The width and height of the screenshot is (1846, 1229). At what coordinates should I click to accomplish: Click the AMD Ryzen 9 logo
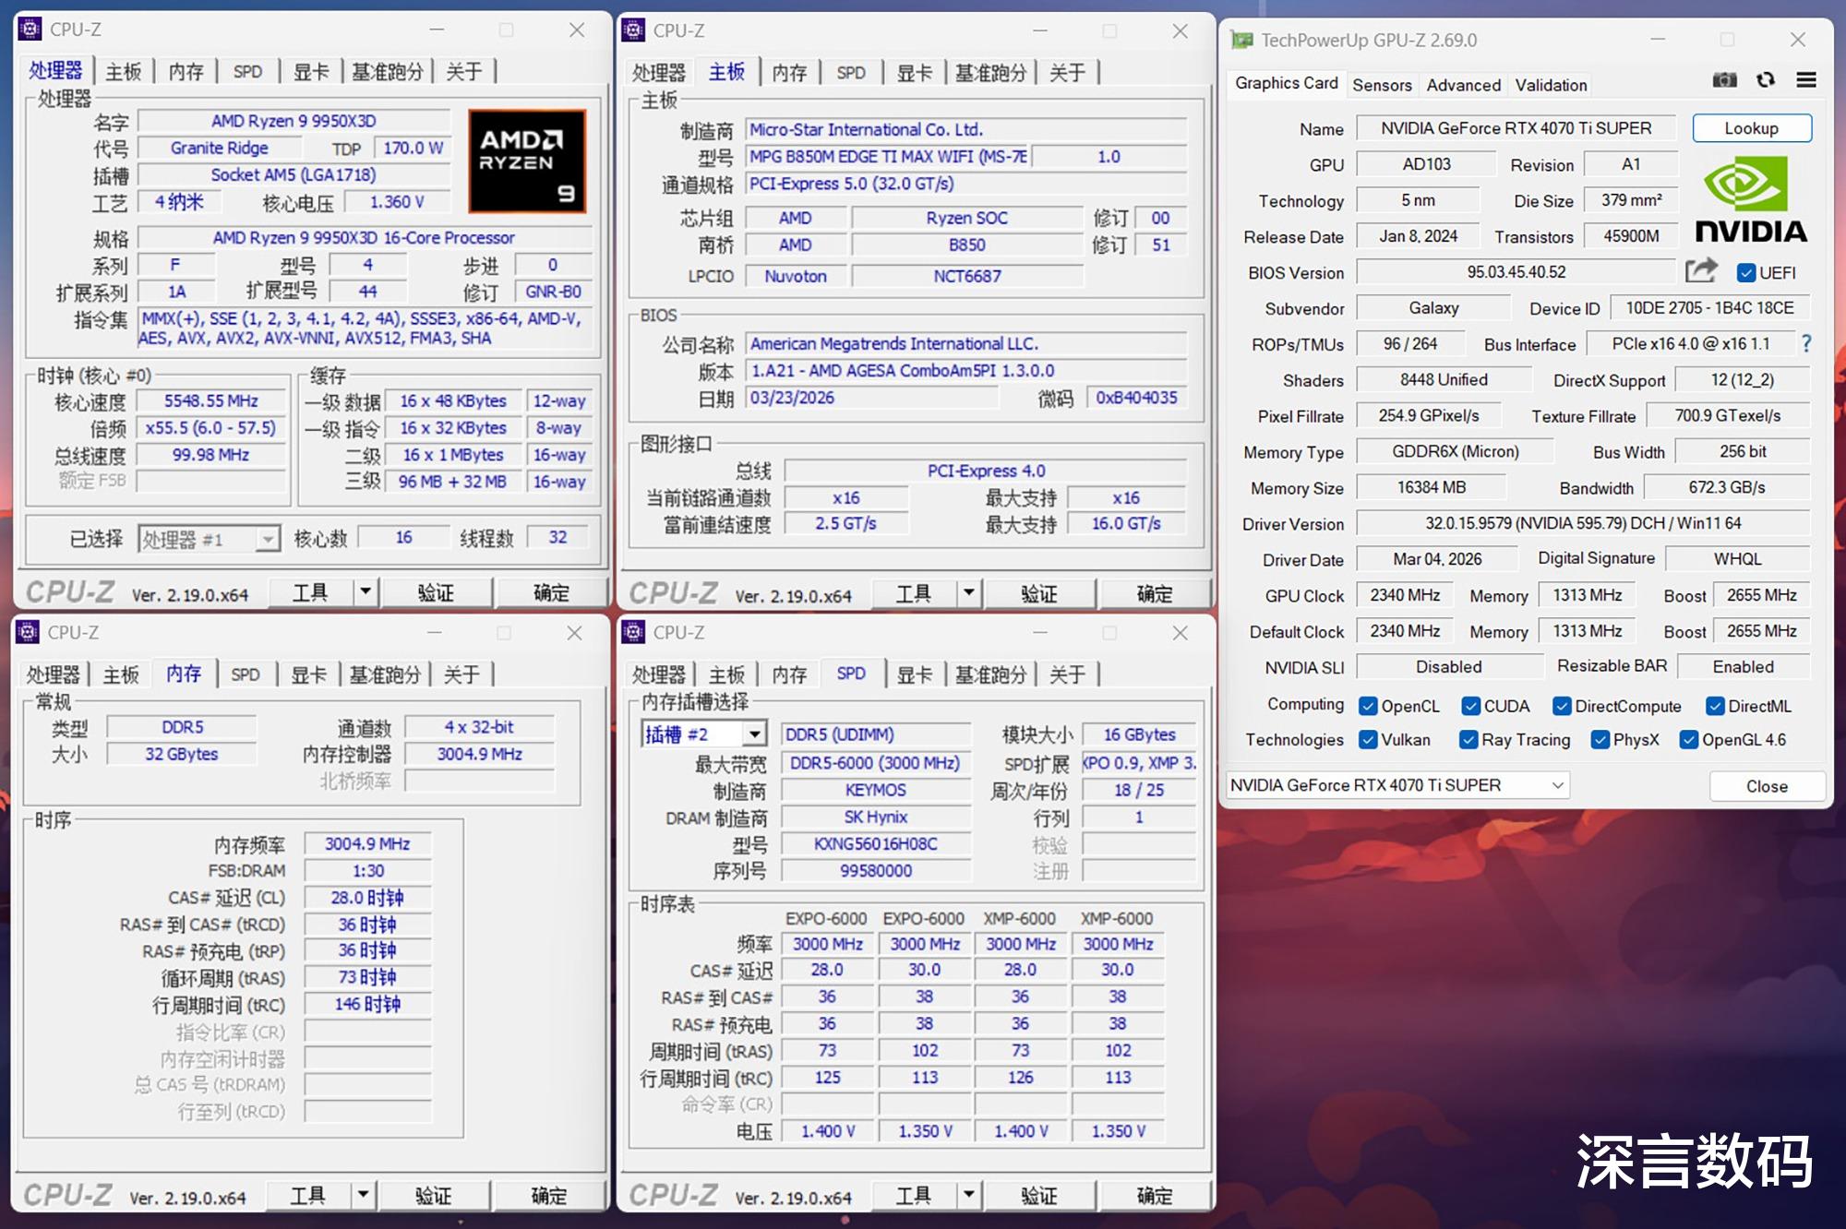[527, 161]
